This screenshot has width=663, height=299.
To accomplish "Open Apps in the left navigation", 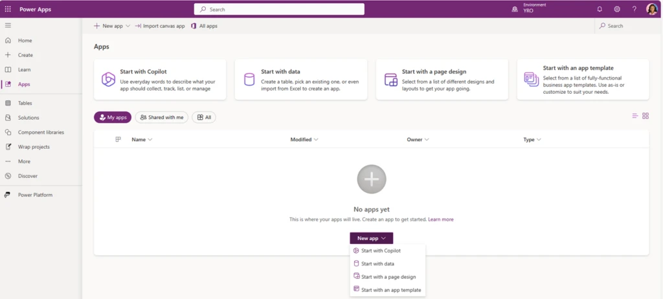I will [x=41, y=84].
